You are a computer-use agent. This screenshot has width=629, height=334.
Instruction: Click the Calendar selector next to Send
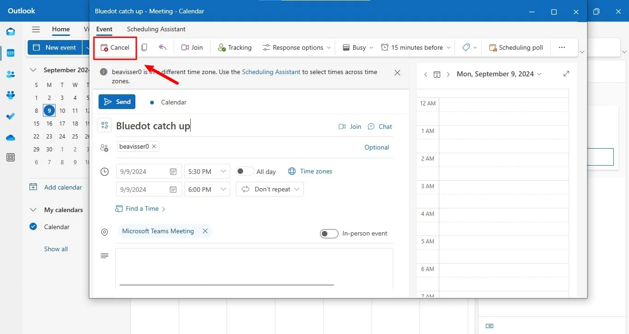click(169, 102)
